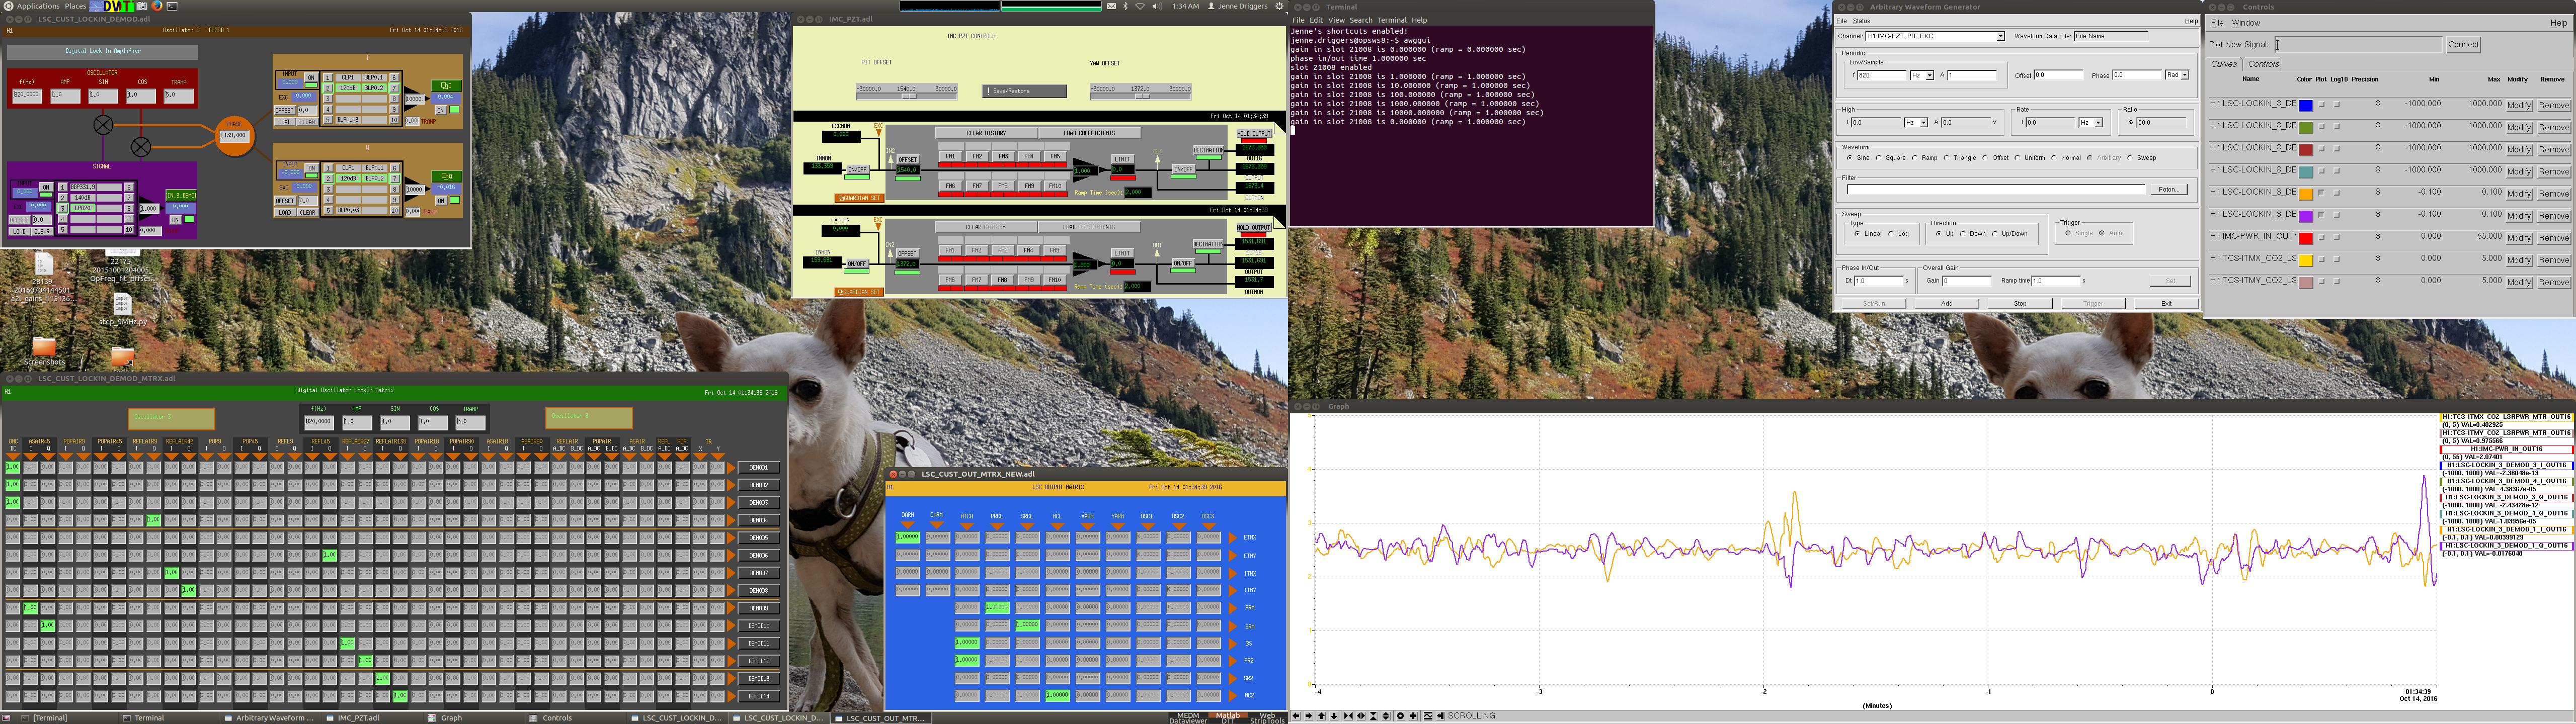Open the Window menu in Controls window

tap(2246, 23)
